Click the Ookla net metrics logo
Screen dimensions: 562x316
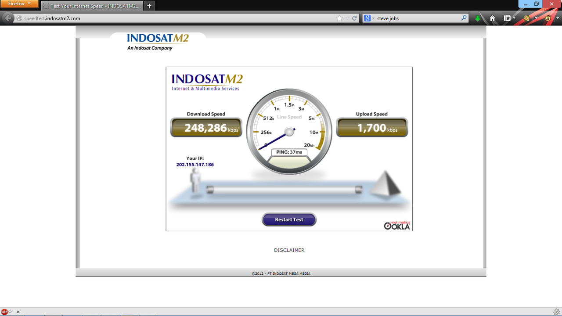[x=397, y=225]
